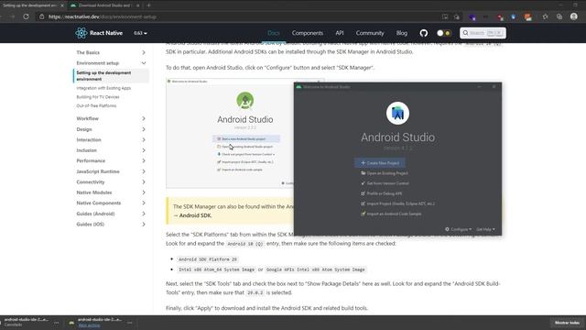Screen dimensions: 586x330
Task: Open the Configure dropdown in Android Studio
Action: [458, 229]
